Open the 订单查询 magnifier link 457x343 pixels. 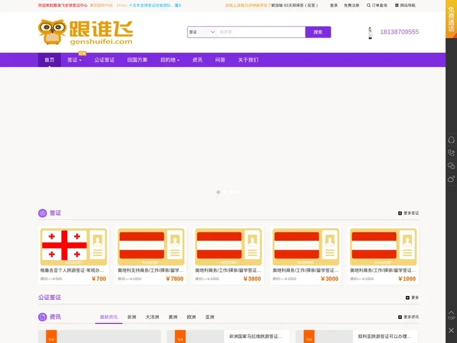pos(377,5)
